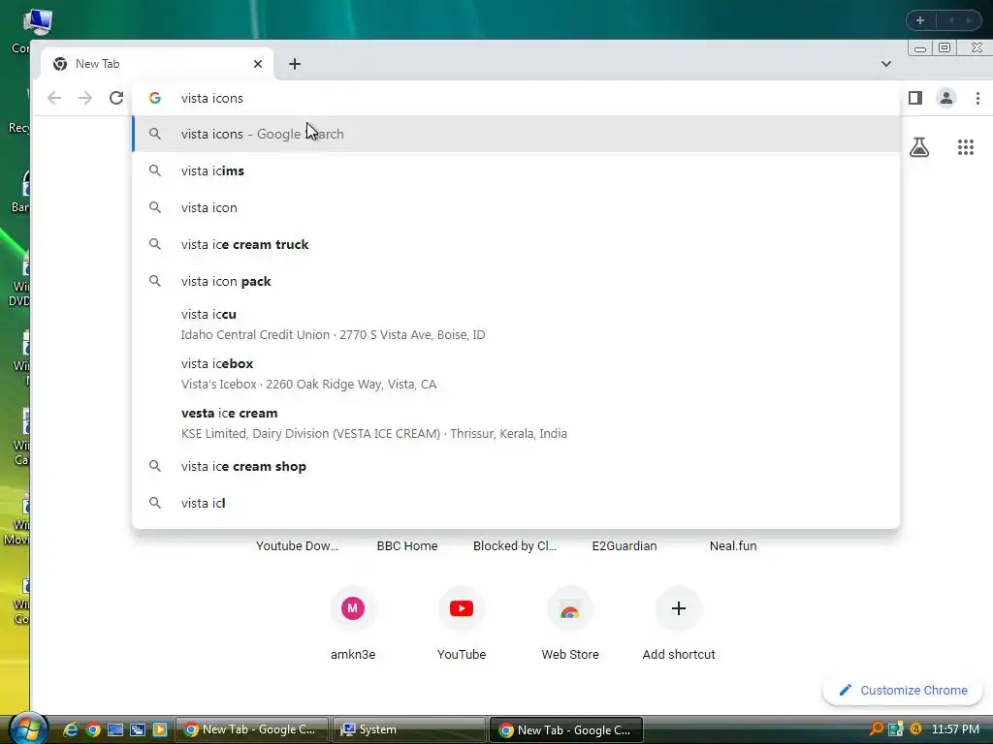This screenshot has height=744, width=993.
Task: Select 'vista icebox' place suggestion
Action: [x=516, y=373]
